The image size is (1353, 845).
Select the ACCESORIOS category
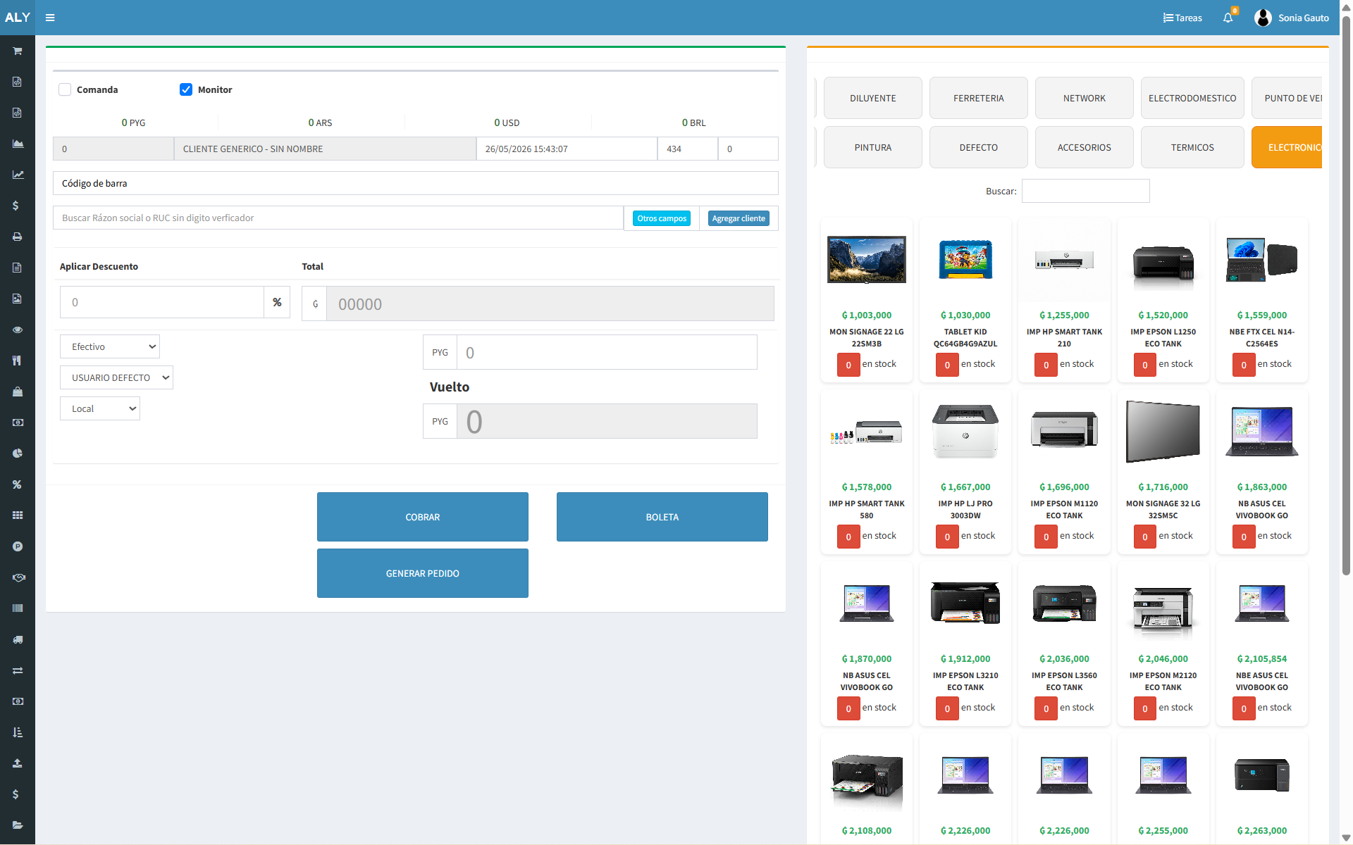1085,147
